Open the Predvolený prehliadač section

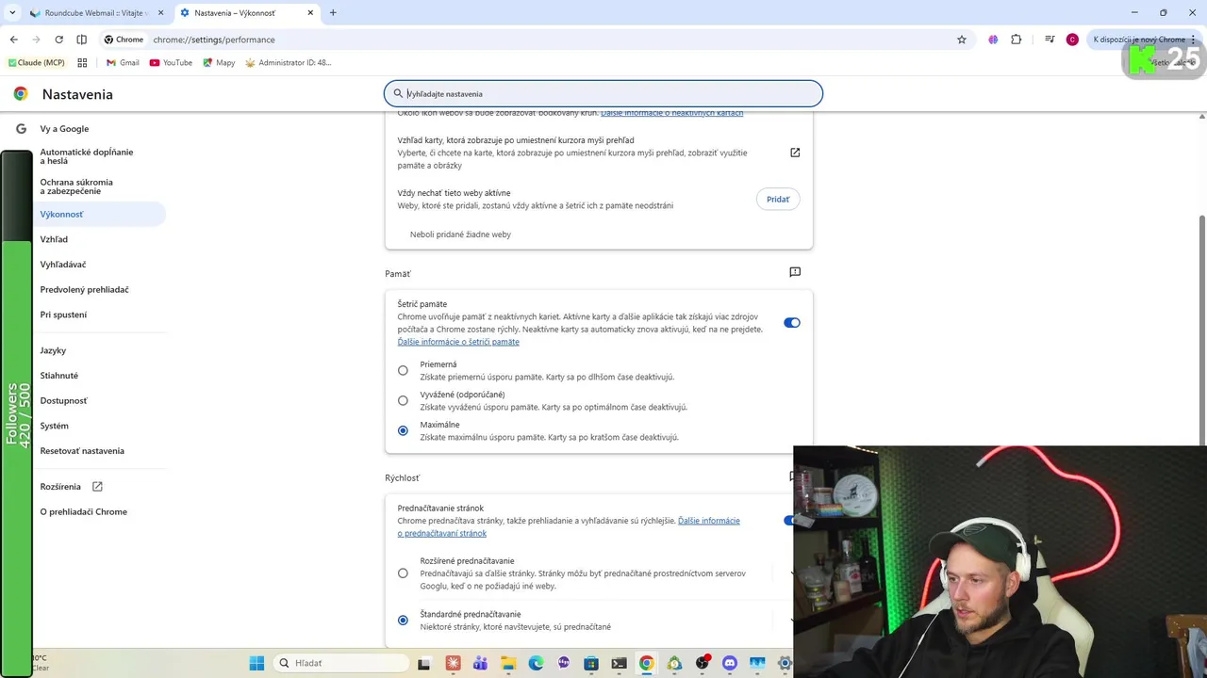tap(84, 290)
